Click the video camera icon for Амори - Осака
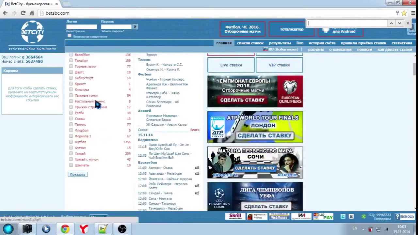This screenshot has height=235, width=418. click(197, 168)
